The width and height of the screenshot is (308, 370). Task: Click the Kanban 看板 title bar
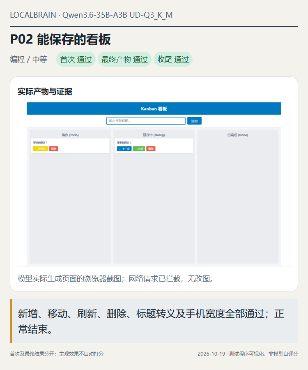pos(154,109)
